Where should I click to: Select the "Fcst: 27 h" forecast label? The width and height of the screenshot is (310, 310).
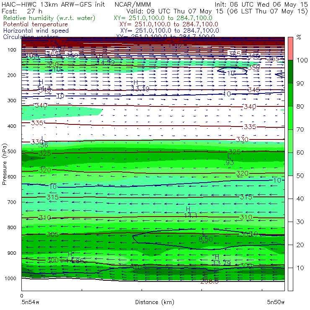tap(22, 11)
